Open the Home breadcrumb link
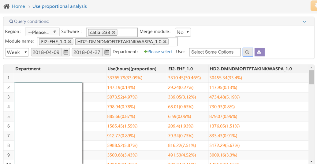The width and height of the screenshot is (317, 164). coord(18,6)
